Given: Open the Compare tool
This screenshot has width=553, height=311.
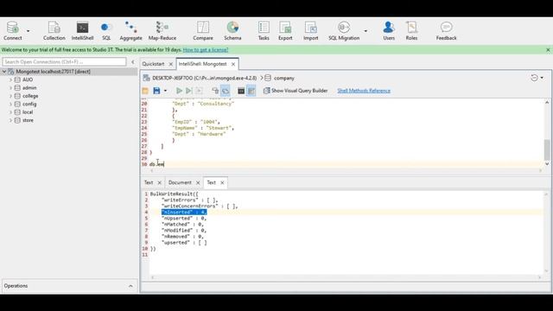Looking at the screenshot, I should click(x=203, y=31).
